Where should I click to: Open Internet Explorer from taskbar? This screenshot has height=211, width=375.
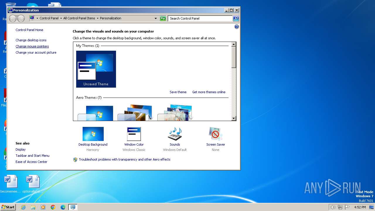pyautogui.click(x=23, y=207)
